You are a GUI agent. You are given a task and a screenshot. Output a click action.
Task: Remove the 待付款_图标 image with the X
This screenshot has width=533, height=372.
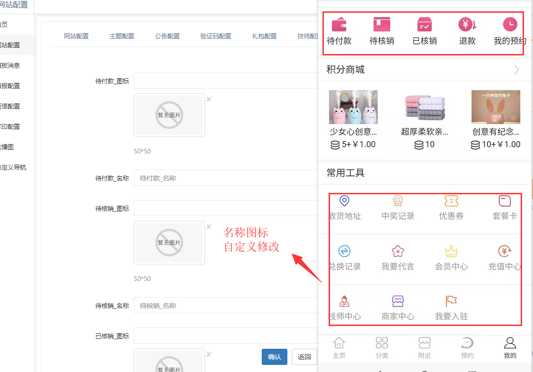209,99
